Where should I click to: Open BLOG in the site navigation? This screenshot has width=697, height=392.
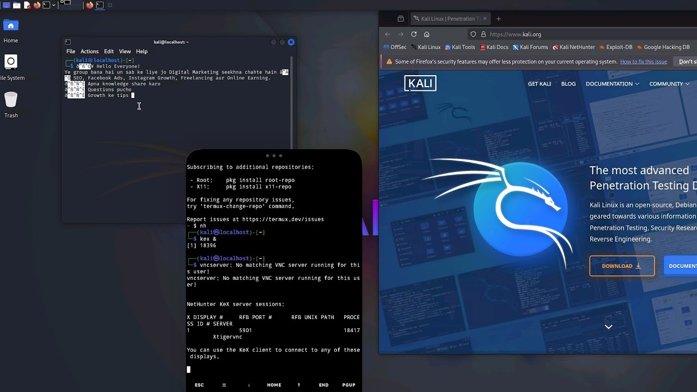point(568,84)
